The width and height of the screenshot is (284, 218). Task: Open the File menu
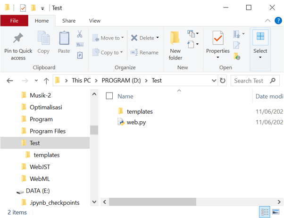point(14,21)
